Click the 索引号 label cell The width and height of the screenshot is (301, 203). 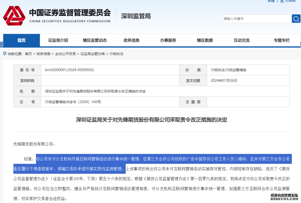click(27, 70)
